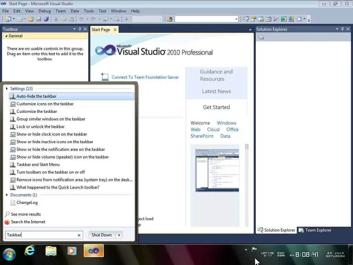Viewport: 353px width, 265px height.
Task: Click the New Project toolbar icon
Action: 8,19
